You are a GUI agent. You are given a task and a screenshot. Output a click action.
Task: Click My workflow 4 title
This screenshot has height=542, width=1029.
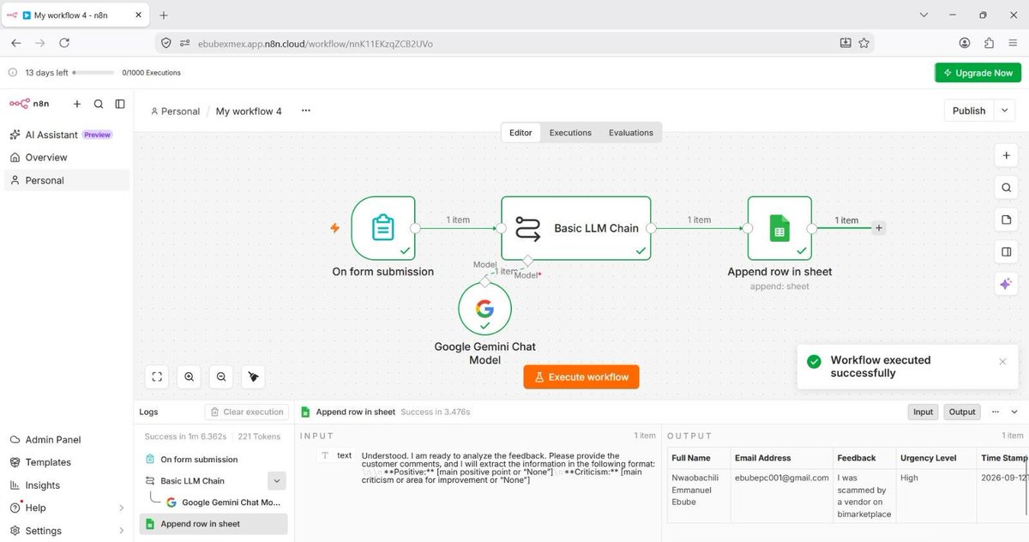(249, 111)
